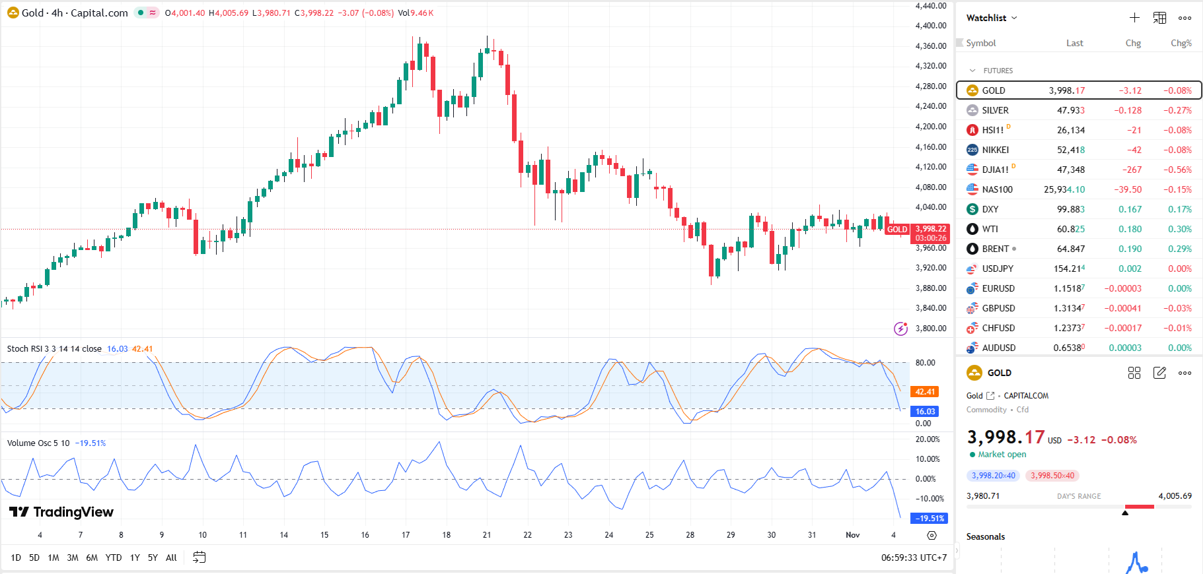Viewport: 1203px width, 574px height.
Task: Click the green market status dot in header
Action: (x=141, y=13)
